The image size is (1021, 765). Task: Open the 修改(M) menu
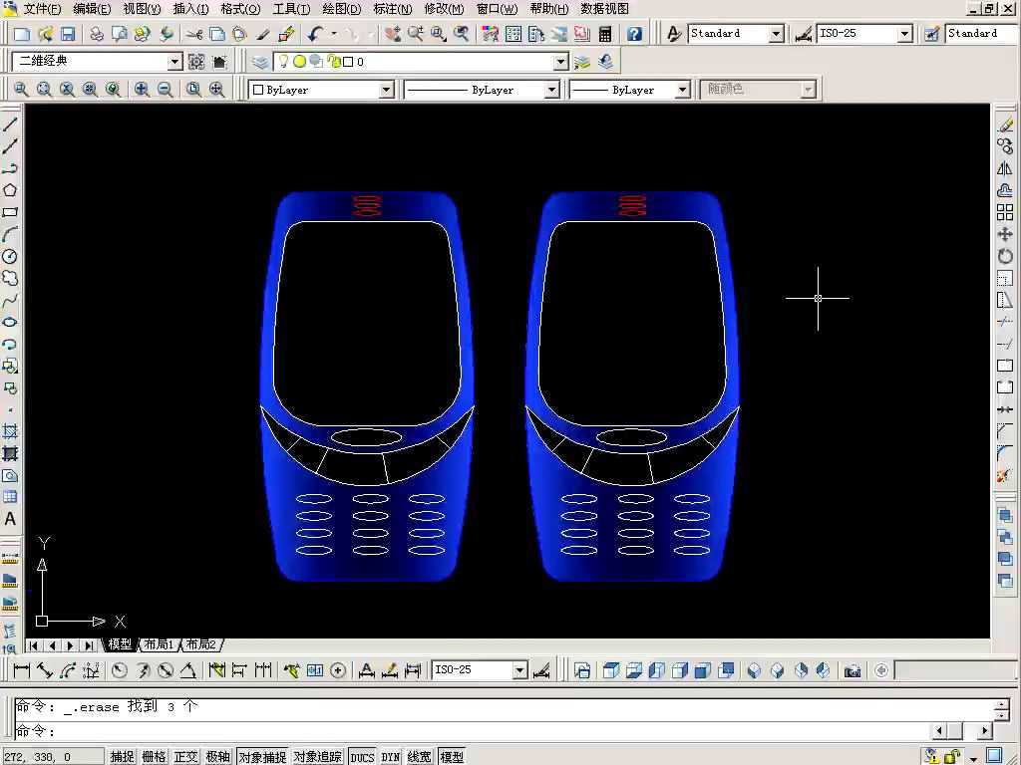[x=444, y=9]
